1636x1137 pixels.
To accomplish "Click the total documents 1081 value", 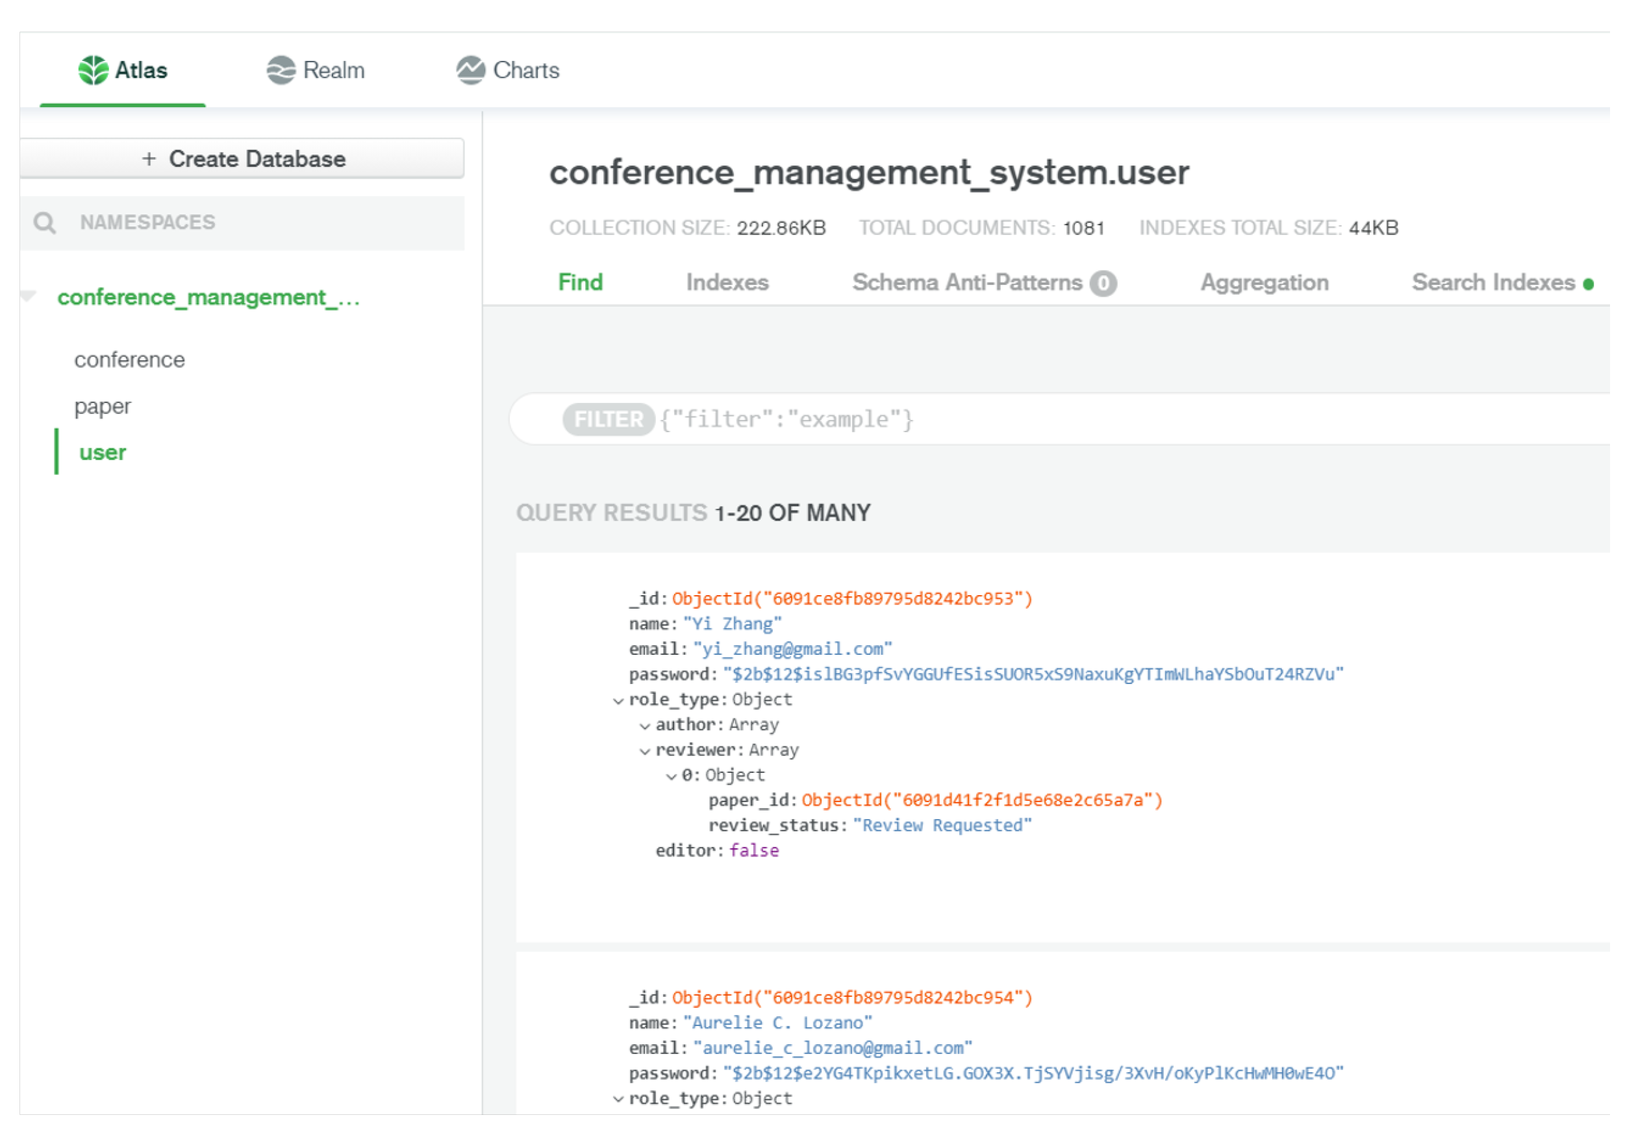I will 1084,228.
